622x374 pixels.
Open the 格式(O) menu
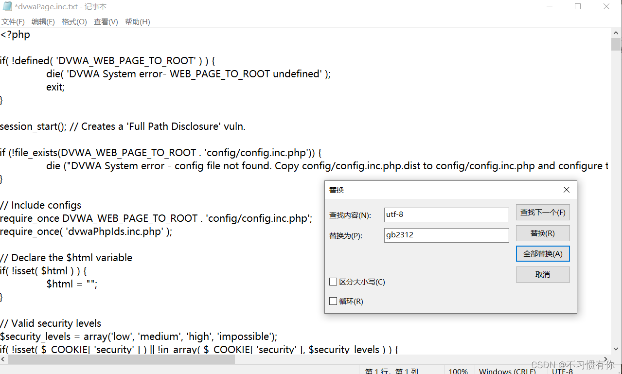point(74,22)
